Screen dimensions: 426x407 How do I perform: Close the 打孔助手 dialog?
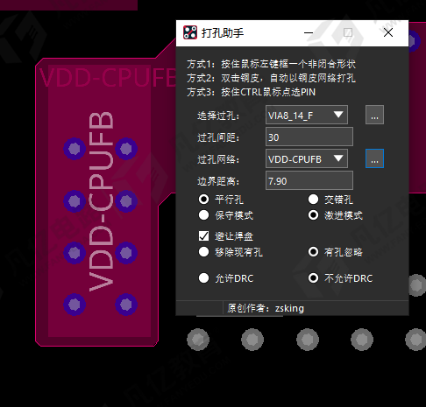tap(388, 32)
